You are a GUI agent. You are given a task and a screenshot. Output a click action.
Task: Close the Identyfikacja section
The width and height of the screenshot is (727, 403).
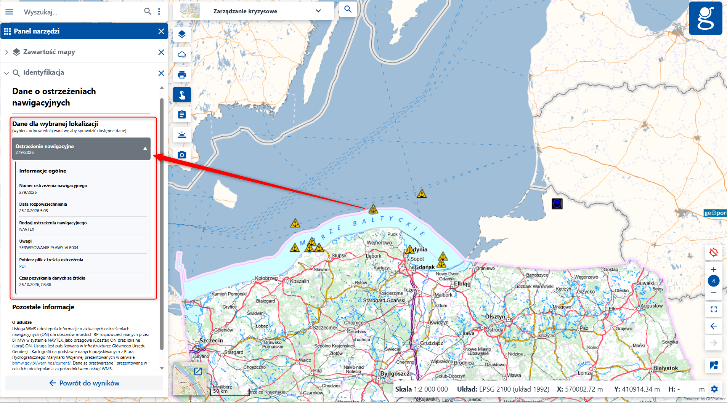(161, 73)
